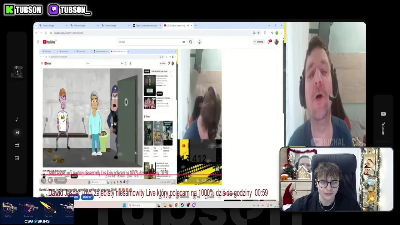This screenshot has height=225, width=400.
Task: Click the Twitch Tubson_ logo
Action: (x=70, y=10)
